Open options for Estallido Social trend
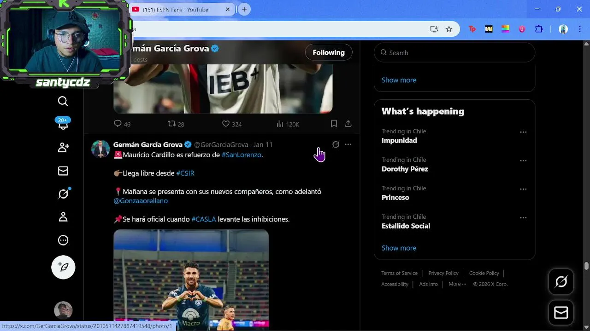This screenshot has width=590, height=331. click(523, 217)
